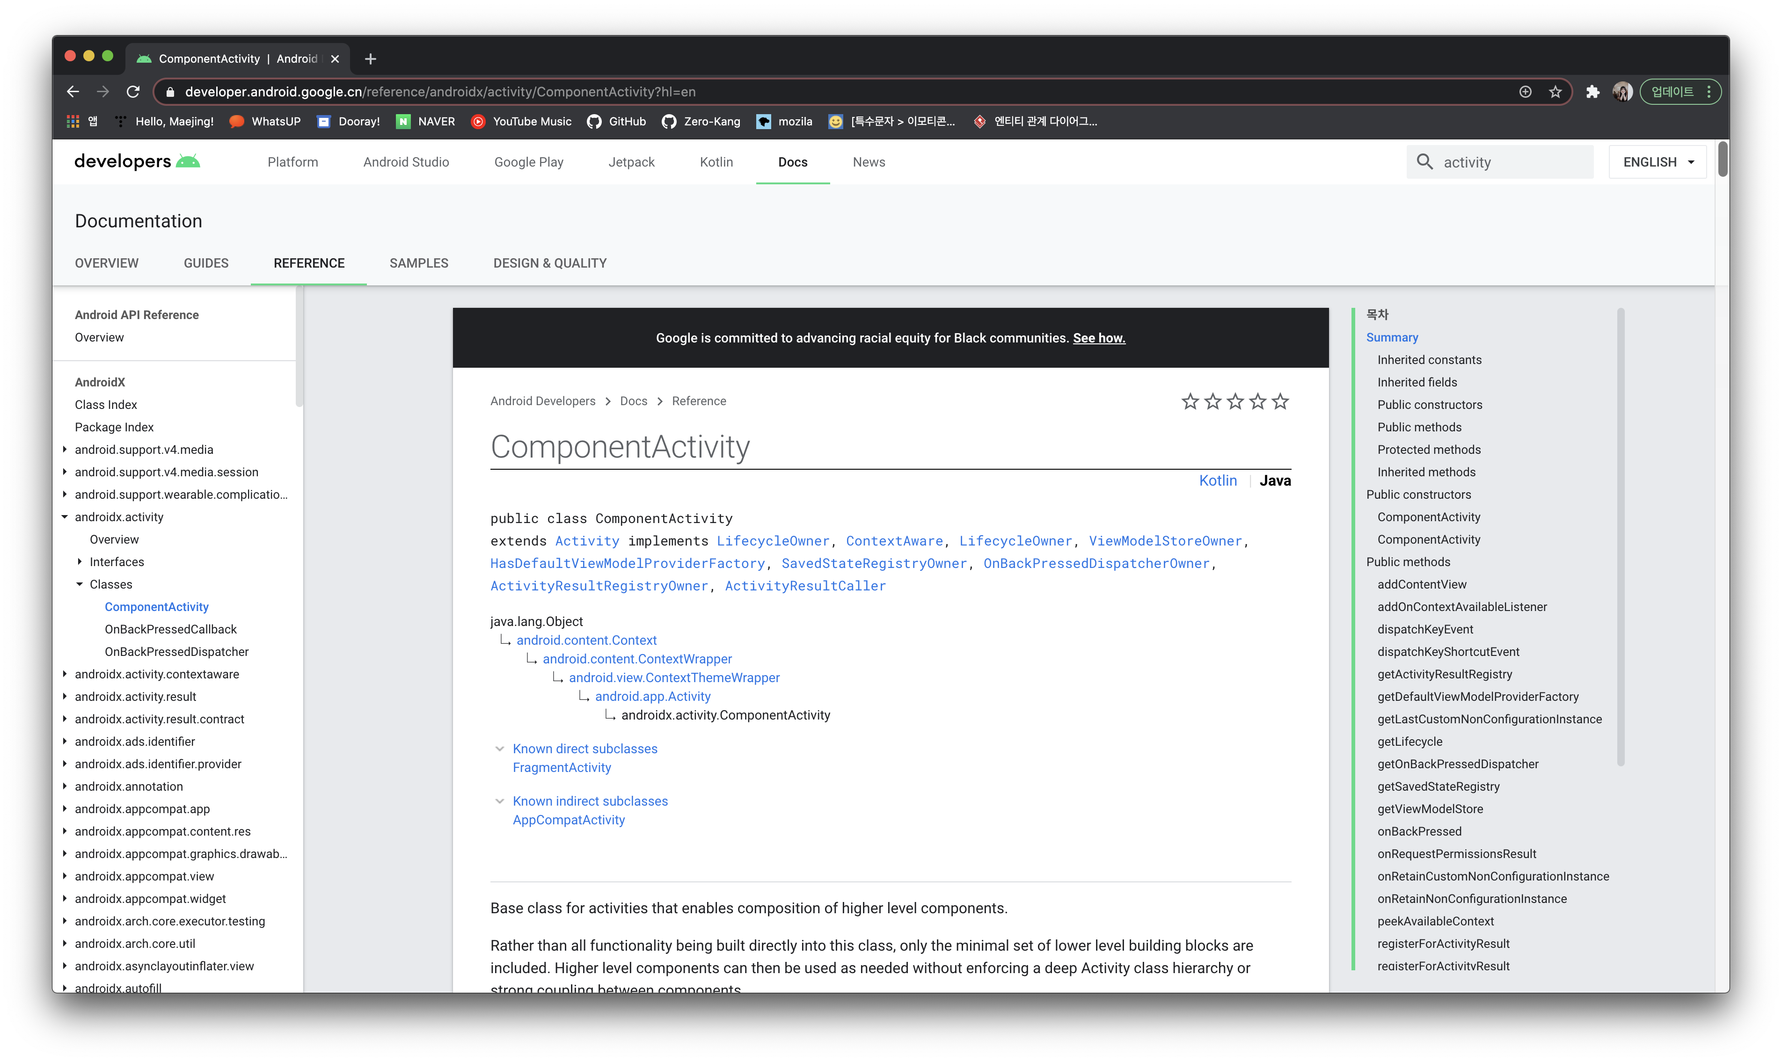Click the Android developers logo
The image size is (1782, 1062).
coord(137,162)
